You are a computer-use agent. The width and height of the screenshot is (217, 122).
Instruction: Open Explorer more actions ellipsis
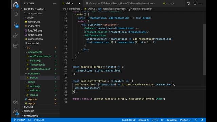pyautogui.click(x=54, y=3)
